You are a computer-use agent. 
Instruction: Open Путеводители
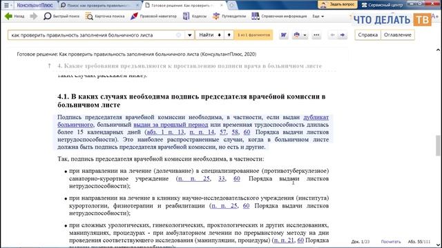(229, 17)
